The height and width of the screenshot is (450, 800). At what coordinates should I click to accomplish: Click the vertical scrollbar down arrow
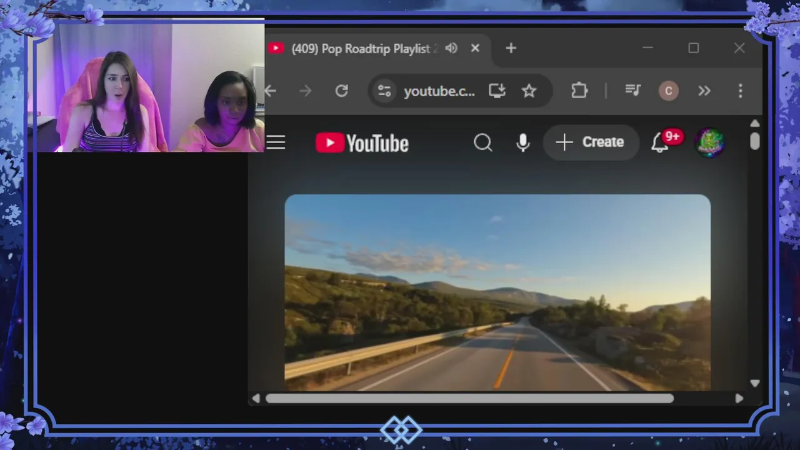[755, 383]
